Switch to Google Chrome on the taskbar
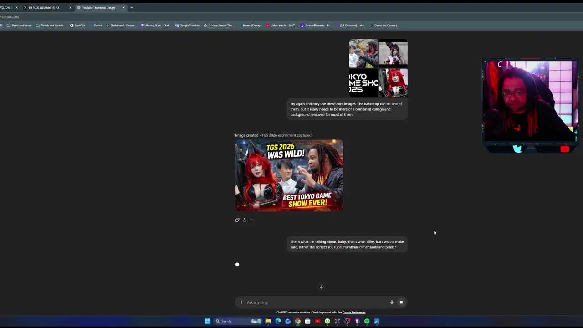Viewport: 583px width, 328px height. pos(298,321)
